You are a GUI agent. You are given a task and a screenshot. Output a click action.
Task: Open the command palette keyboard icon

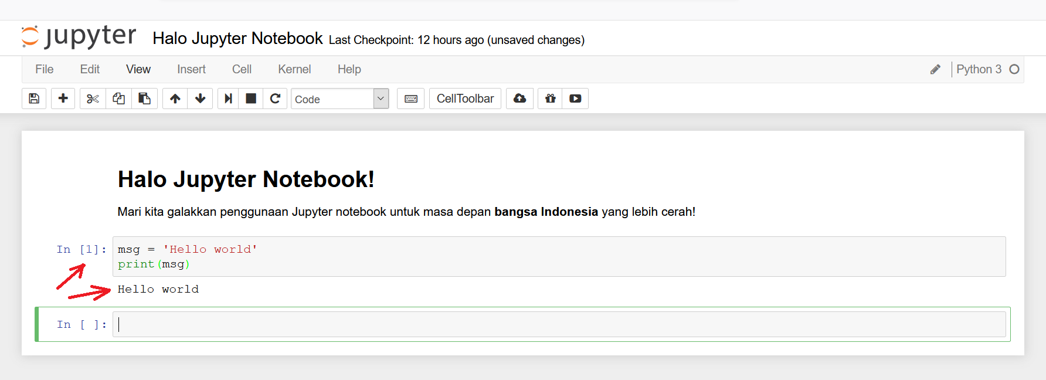point(411,99)
